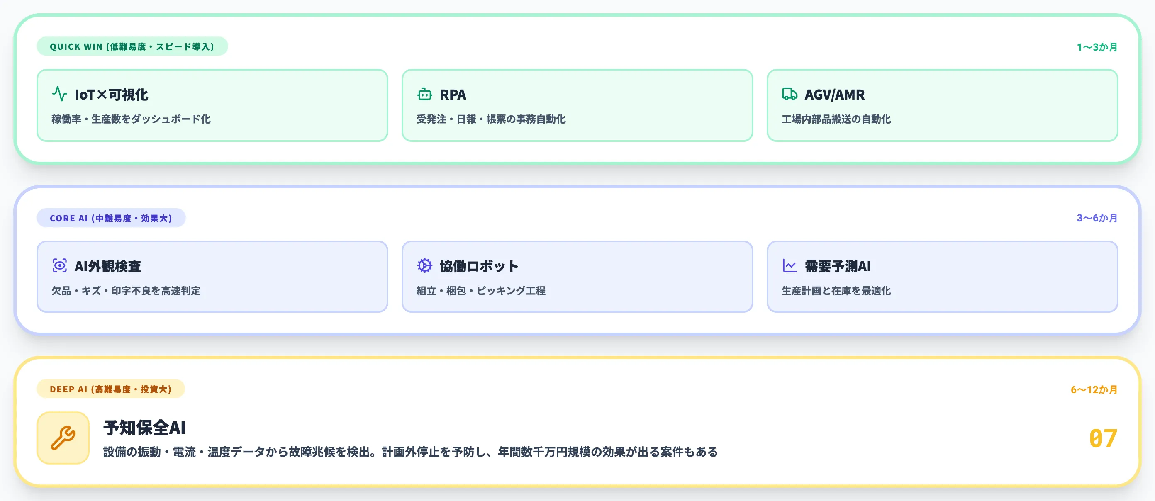Select the CORE AI category badge
The image size is (1155, 501).
click(111, 218)
